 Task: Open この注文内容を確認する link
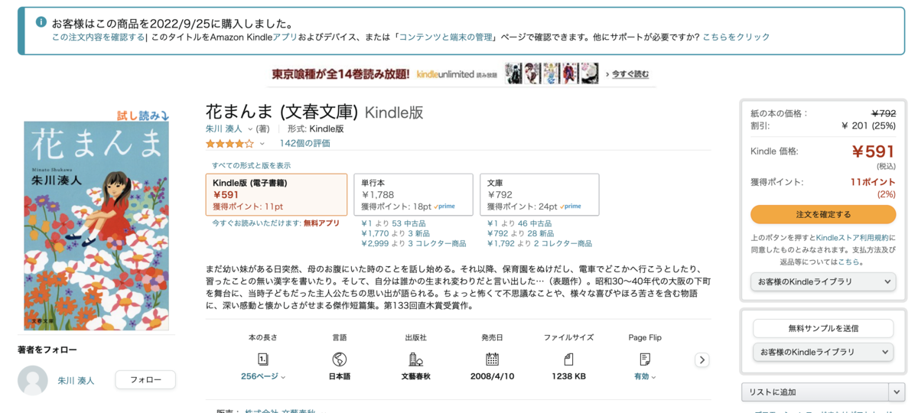(99, 37)
